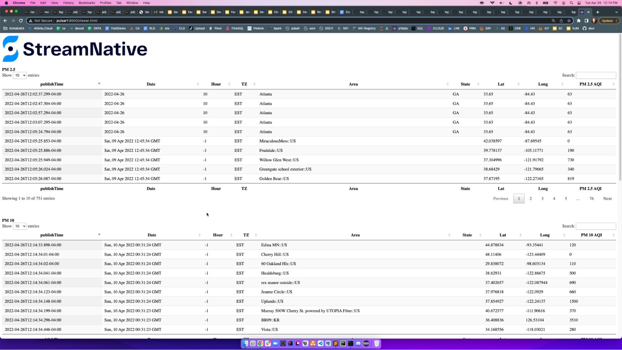Sort PM 2.5 table by publishTime column

coord(52,84)
